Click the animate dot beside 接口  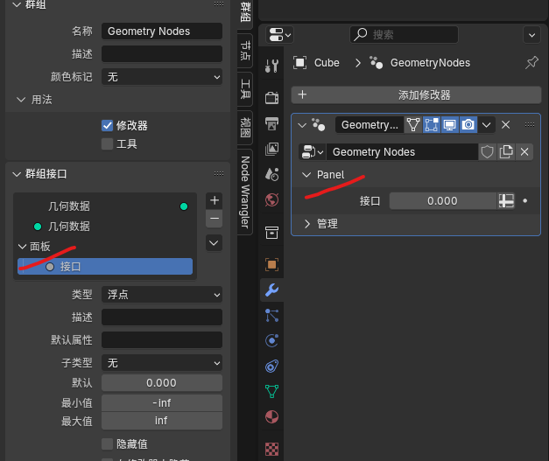tap(524, 201)
